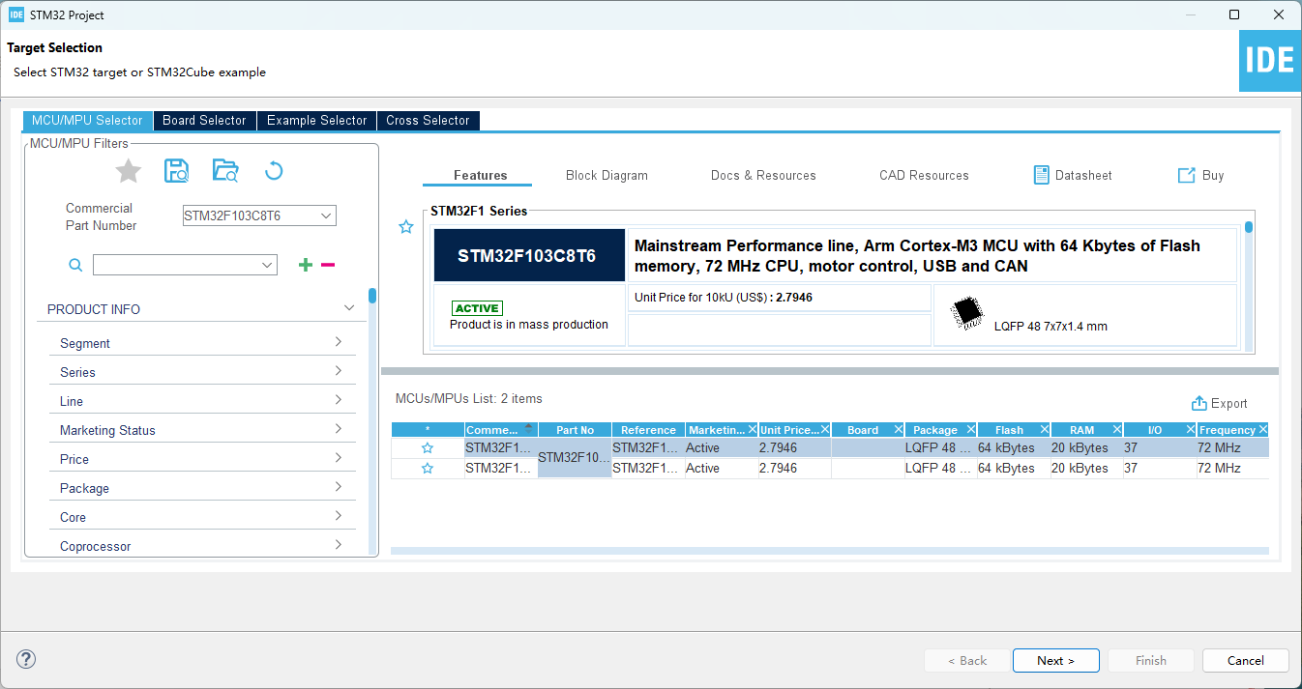Expand the Line filter
1302x689 pixels.
(339, 400)
